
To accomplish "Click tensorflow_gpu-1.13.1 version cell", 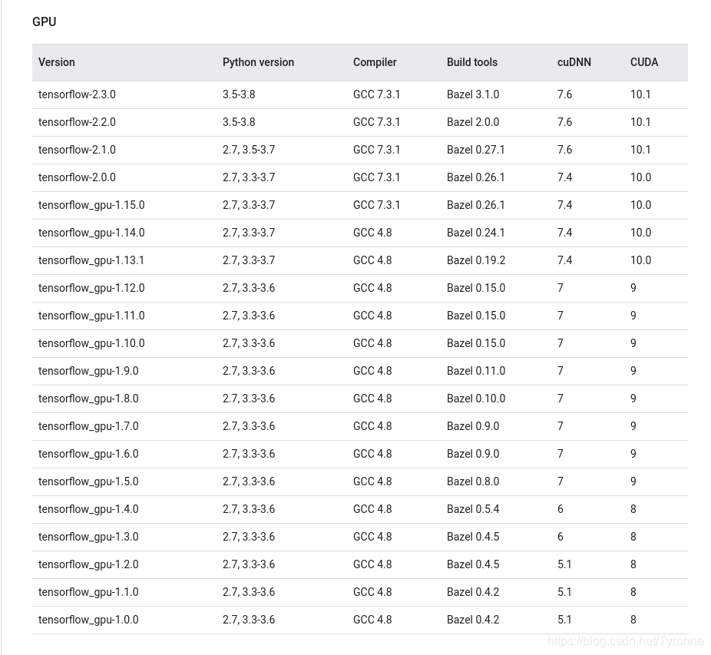I will (91, 260).
